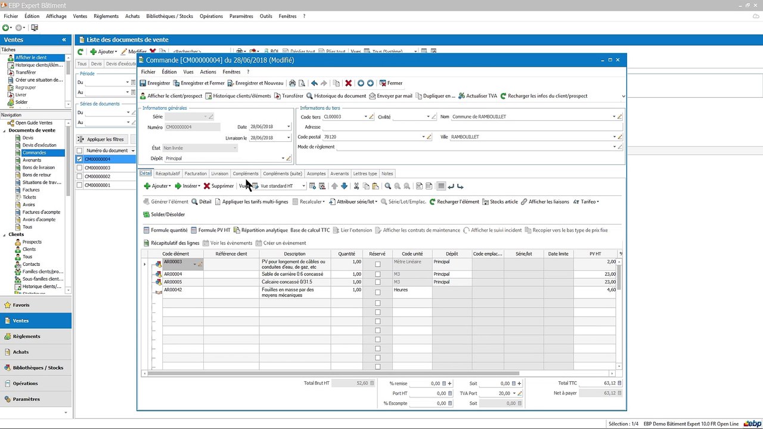Click the % remise input field
The image size is (763, 429).
[427, 384]
